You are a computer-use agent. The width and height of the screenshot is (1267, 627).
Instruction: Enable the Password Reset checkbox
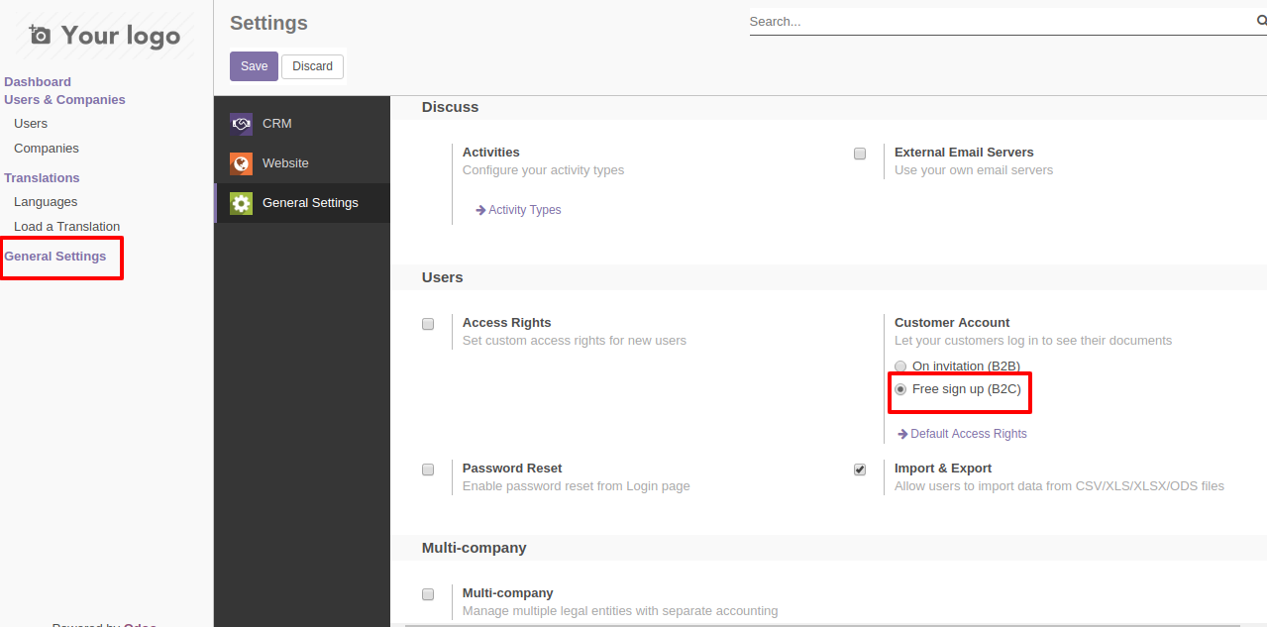(428, 470)
